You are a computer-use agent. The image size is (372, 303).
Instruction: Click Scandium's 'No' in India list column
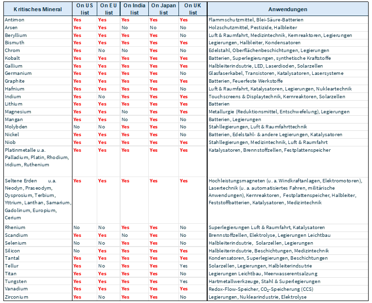pyautogui.click(x=125, y=235)
